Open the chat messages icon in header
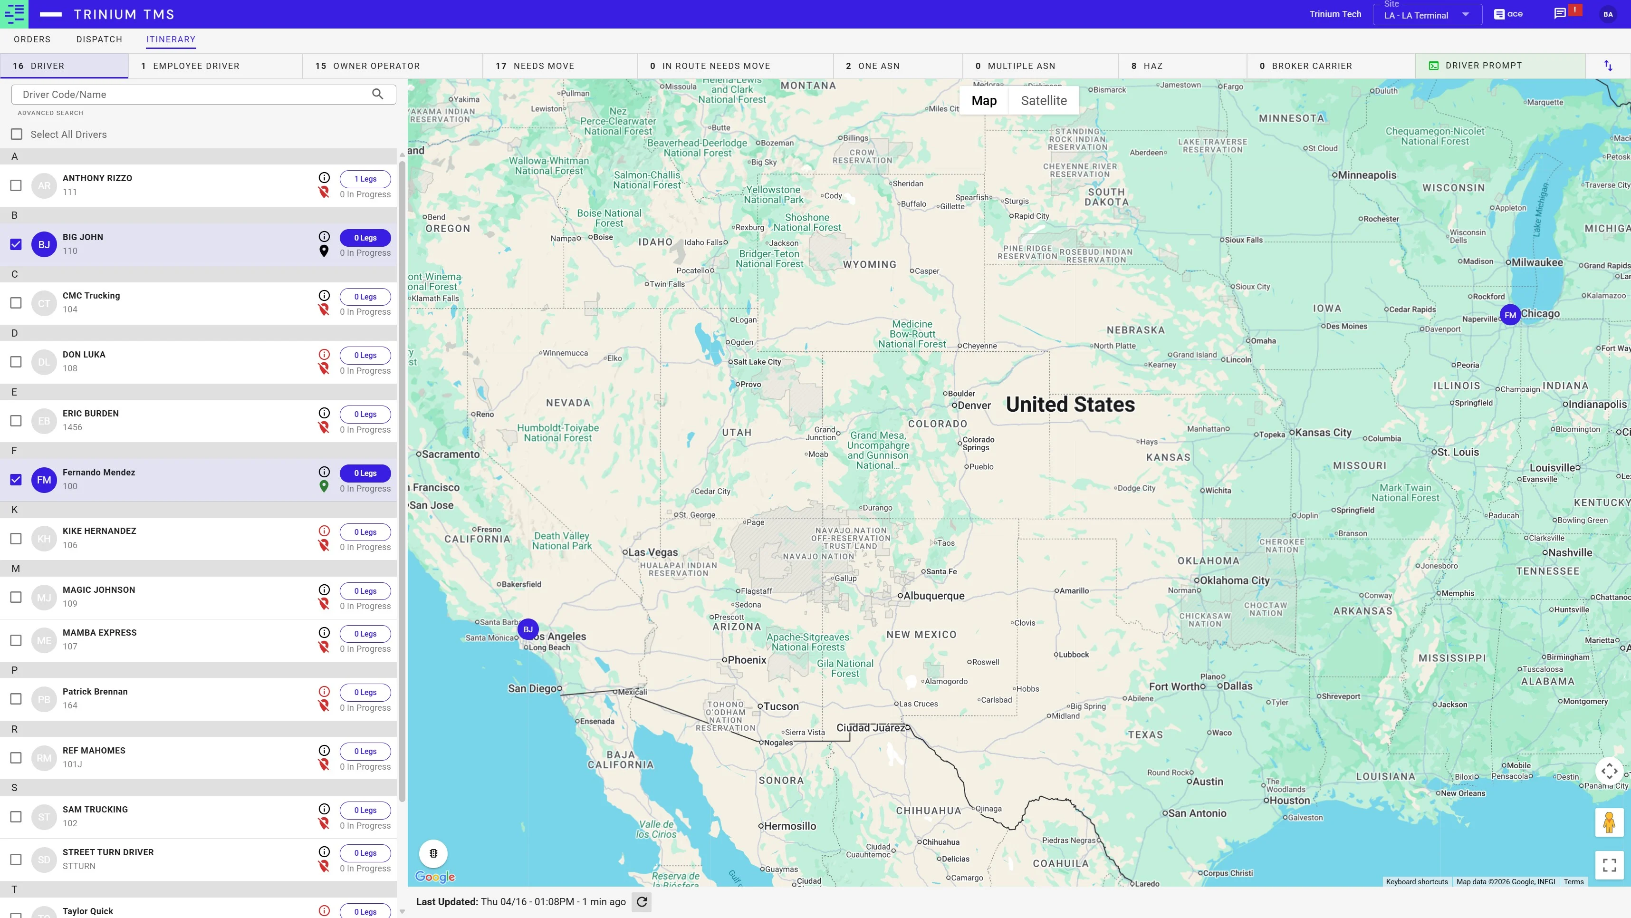 (x=1559, y=14)
